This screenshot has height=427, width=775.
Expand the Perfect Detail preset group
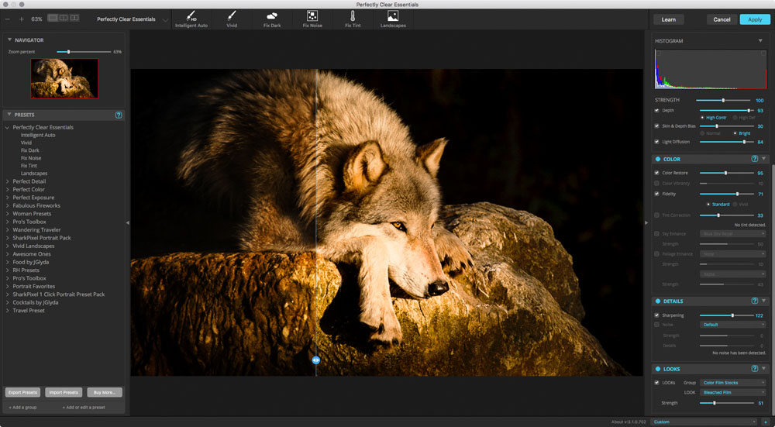(x=8, y=181)
